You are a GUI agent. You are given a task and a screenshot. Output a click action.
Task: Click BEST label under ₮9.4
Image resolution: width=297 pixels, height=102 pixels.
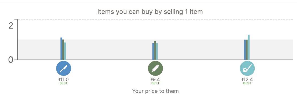(x=155, y=83)
